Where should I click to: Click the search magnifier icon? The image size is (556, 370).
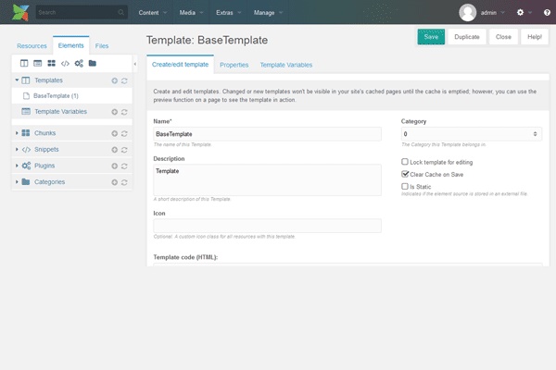click(120, 12)
